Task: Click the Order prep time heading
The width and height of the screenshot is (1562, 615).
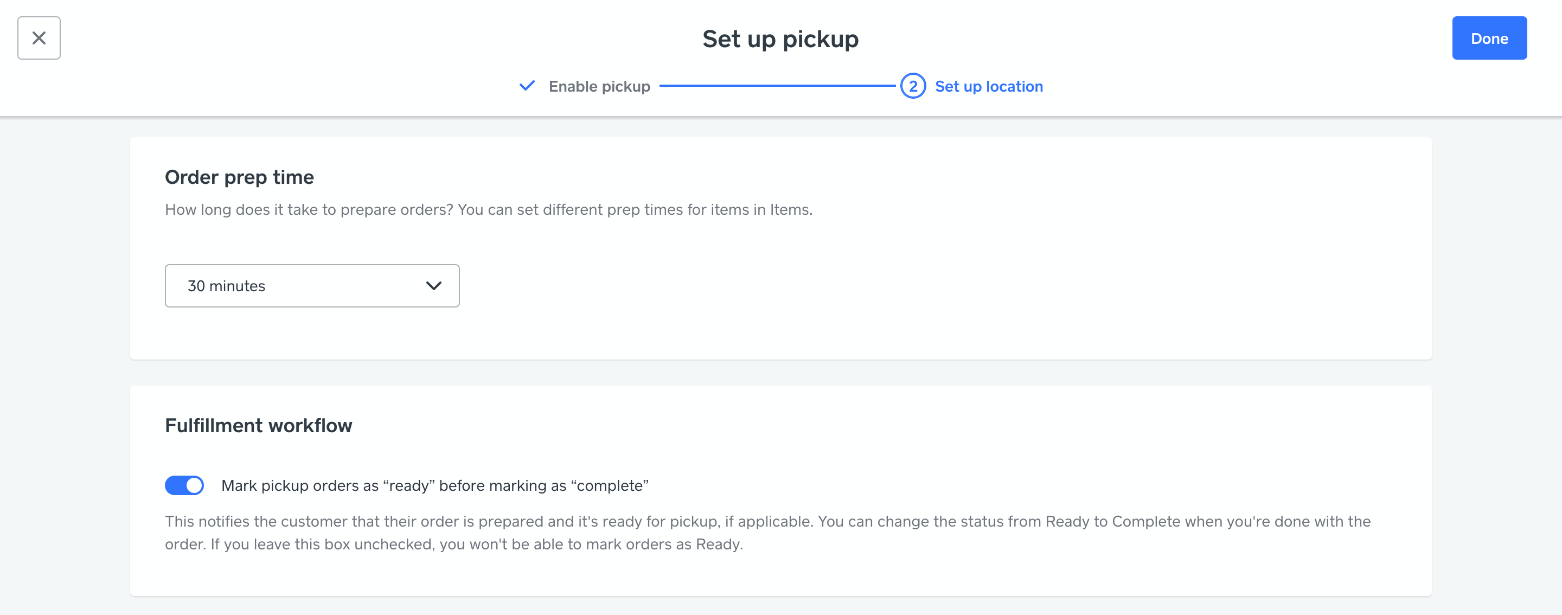Action: (239, 177)
